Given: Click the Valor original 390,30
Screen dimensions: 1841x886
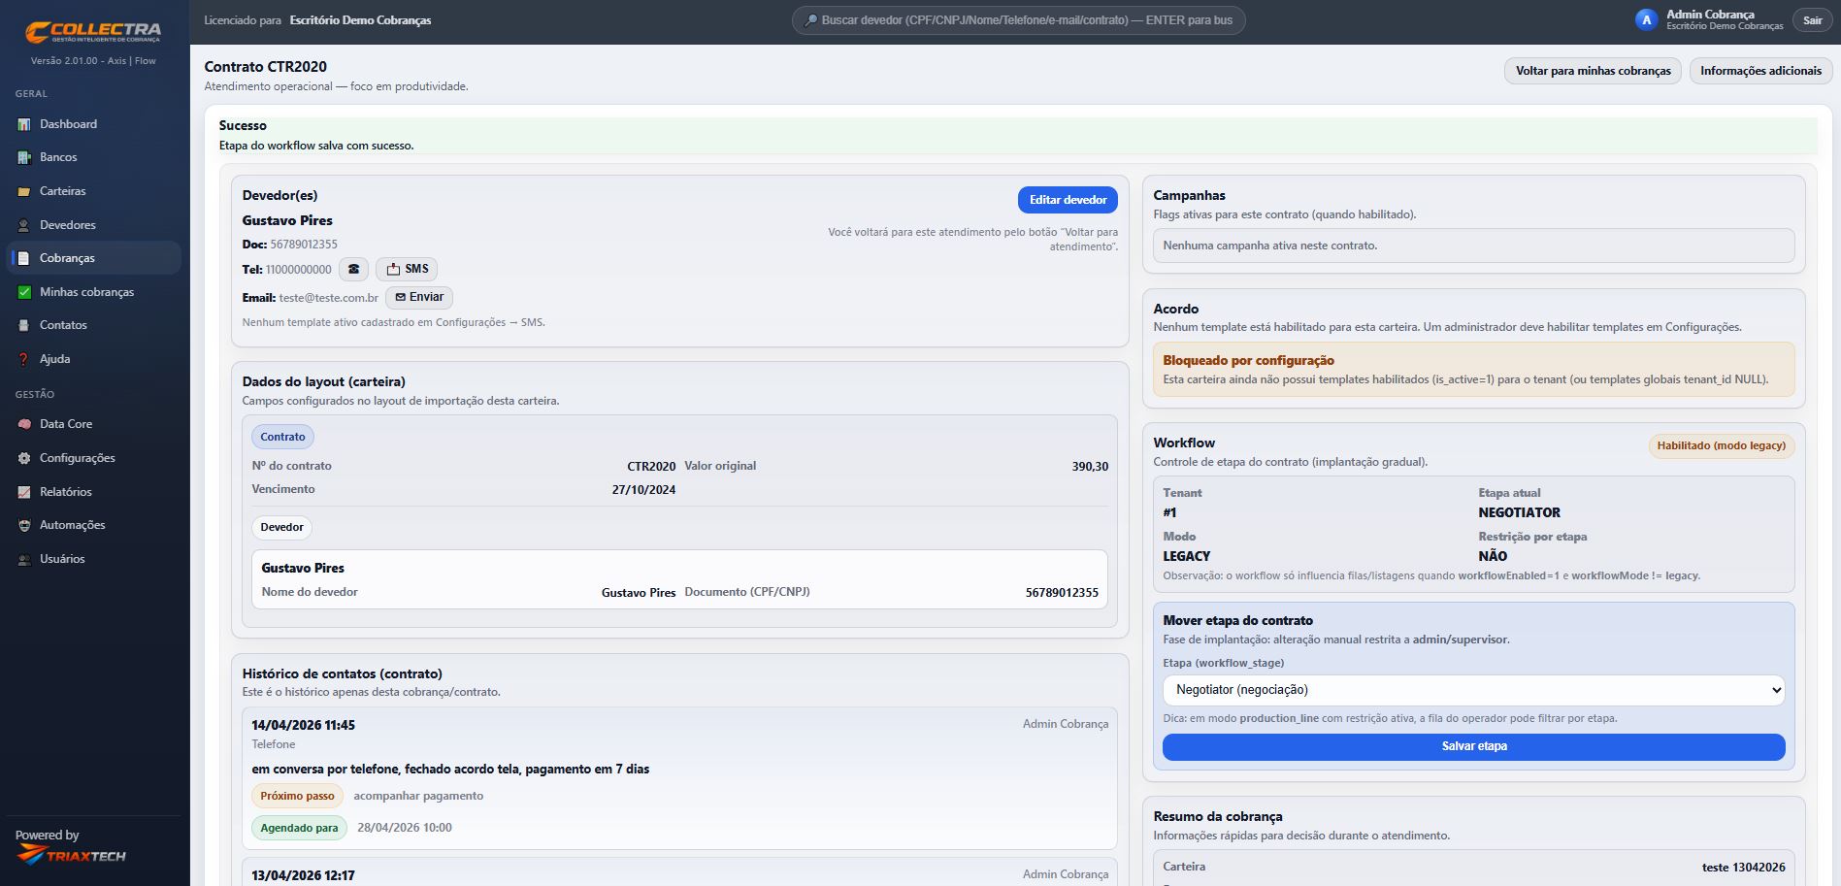Looking at the screenshot, I should 1090,467.
